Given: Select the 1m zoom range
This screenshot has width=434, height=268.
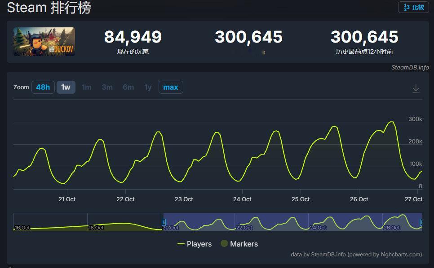Looking at the screenshot, I should pyautogui.click(x=87, y=87).
